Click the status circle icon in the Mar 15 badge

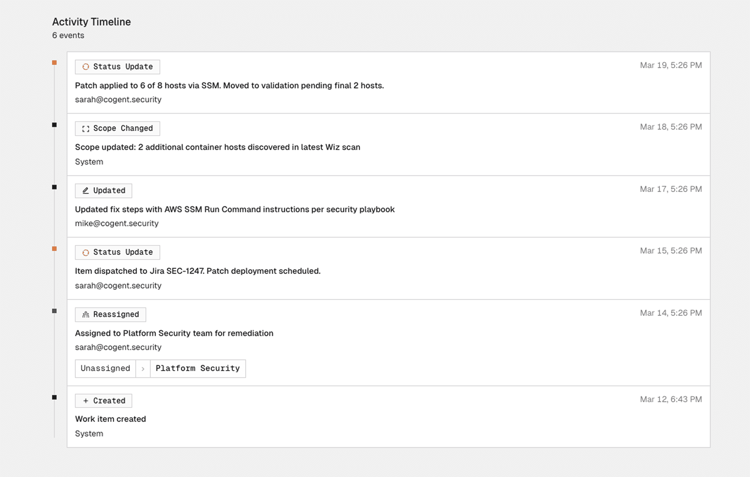[x=85, y=252]
